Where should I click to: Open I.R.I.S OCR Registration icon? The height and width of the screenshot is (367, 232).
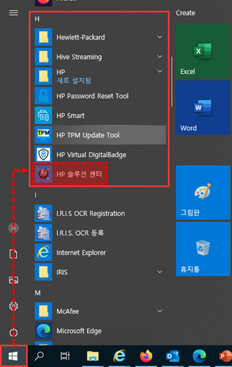coord(43,213)
